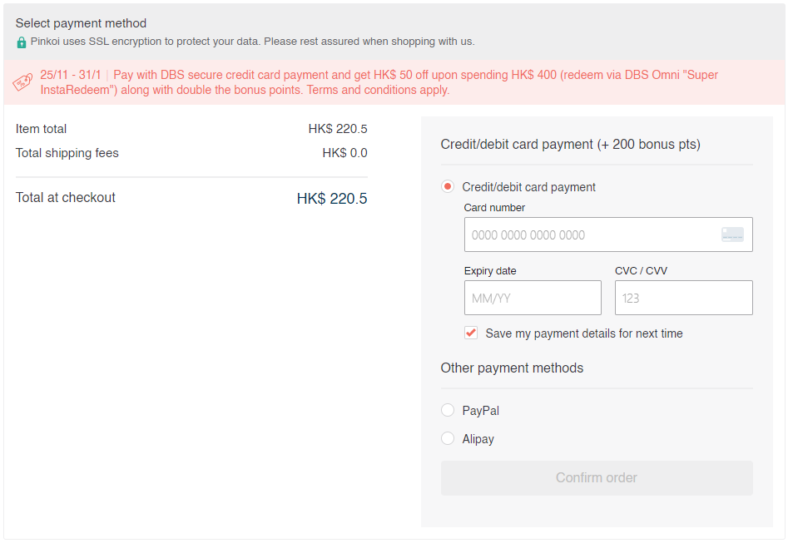Screen dimensions: 793x548
Task: Click the Save my payment details label
Action: (583, 333)
